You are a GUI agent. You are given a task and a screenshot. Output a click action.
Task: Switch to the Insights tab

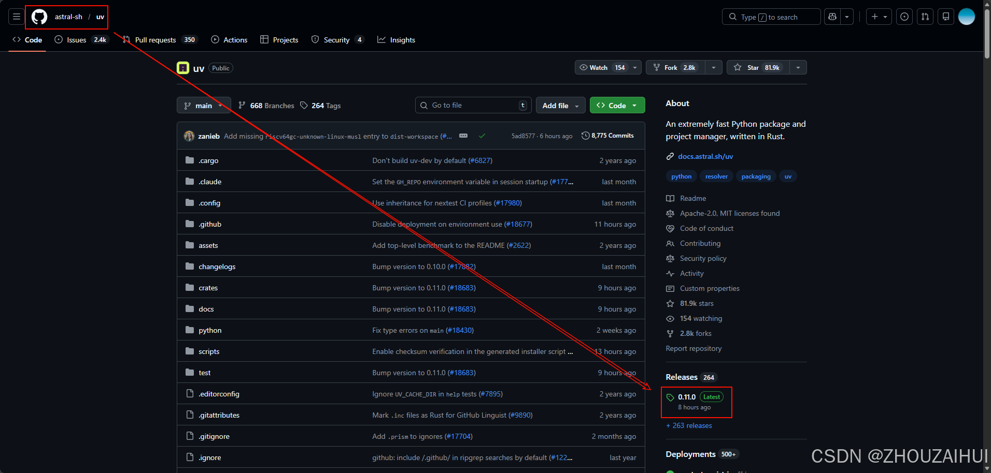coord(396,40)
